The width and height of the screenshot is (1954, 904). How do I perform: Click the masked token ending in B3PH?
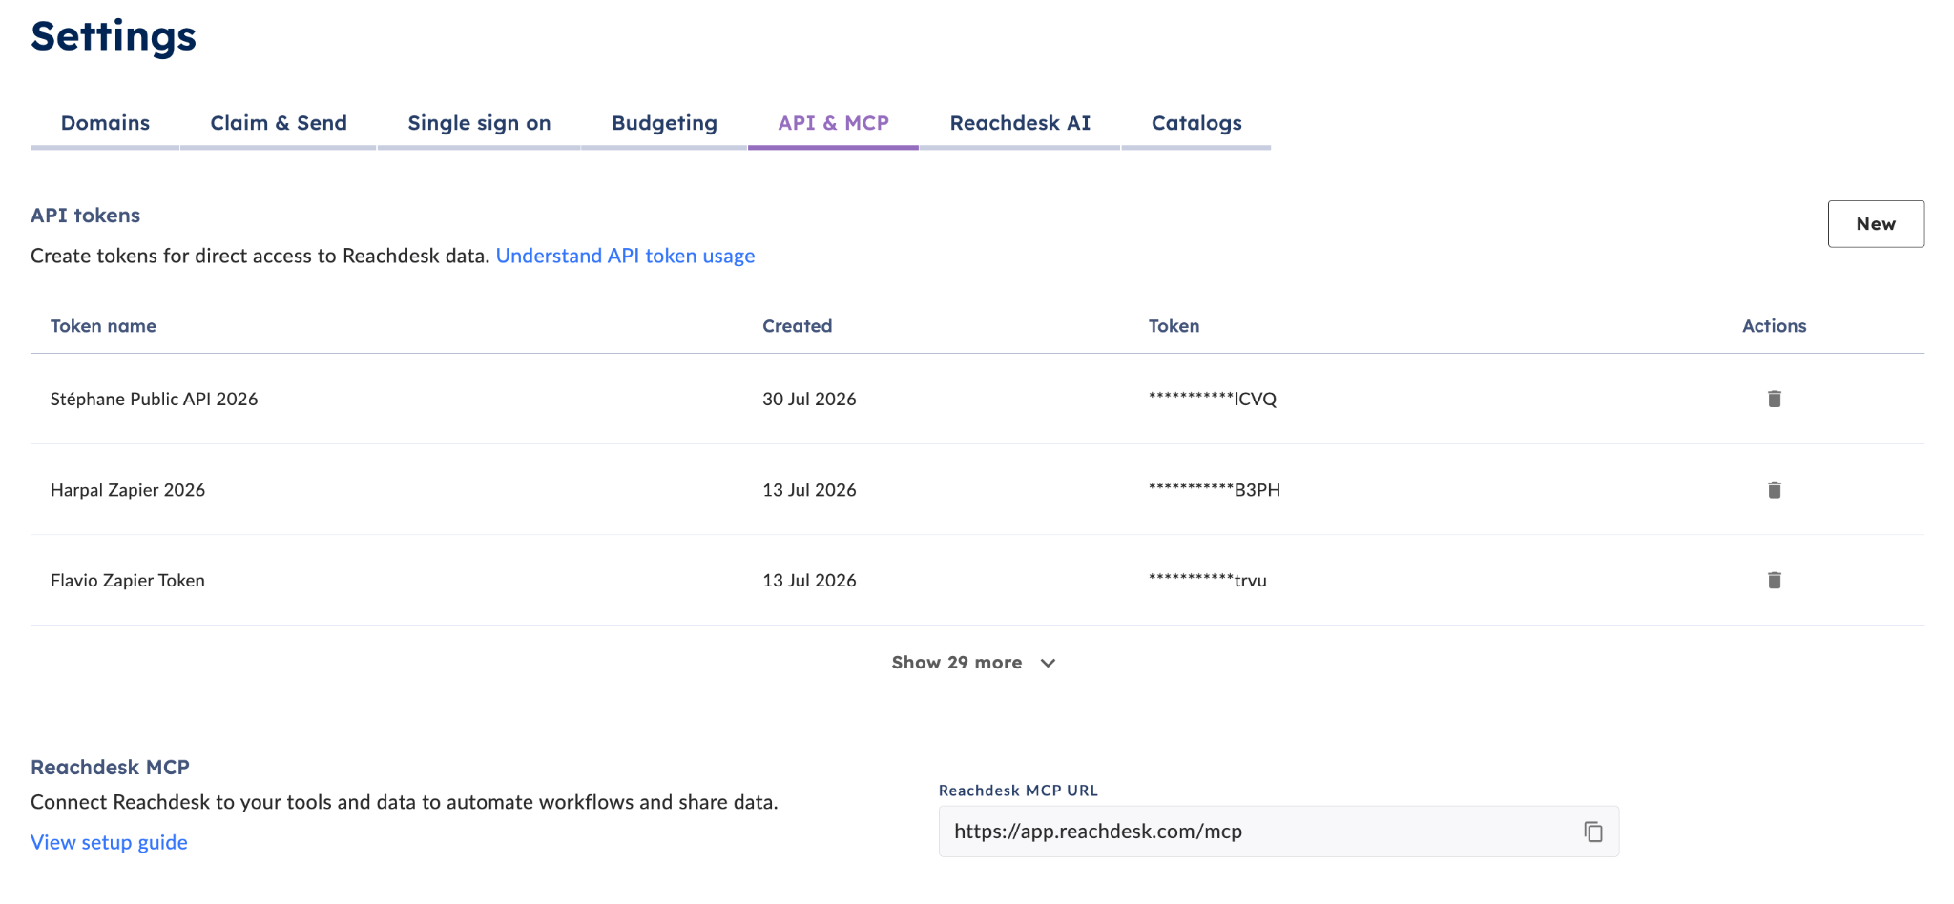(1214, 489)
